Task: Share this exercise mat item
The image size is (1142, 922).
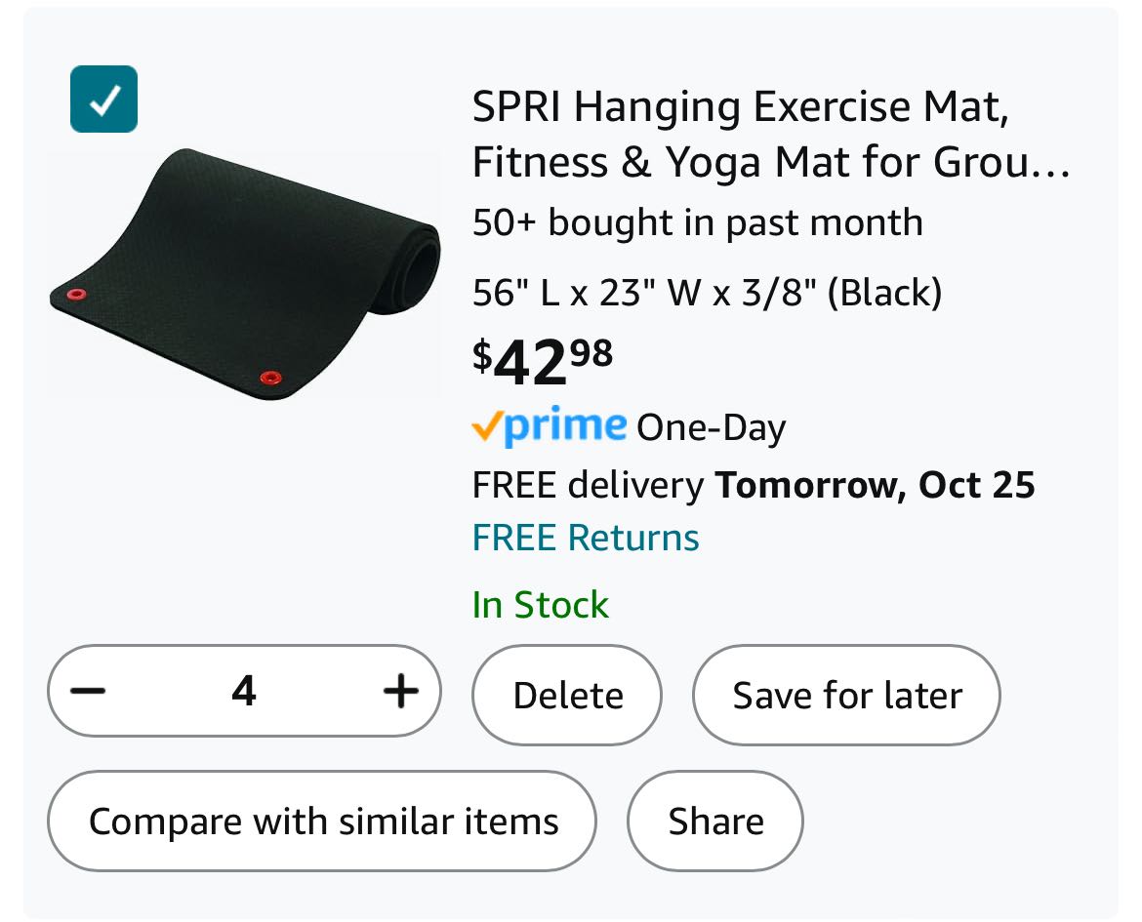Action: tap(715, 822)
